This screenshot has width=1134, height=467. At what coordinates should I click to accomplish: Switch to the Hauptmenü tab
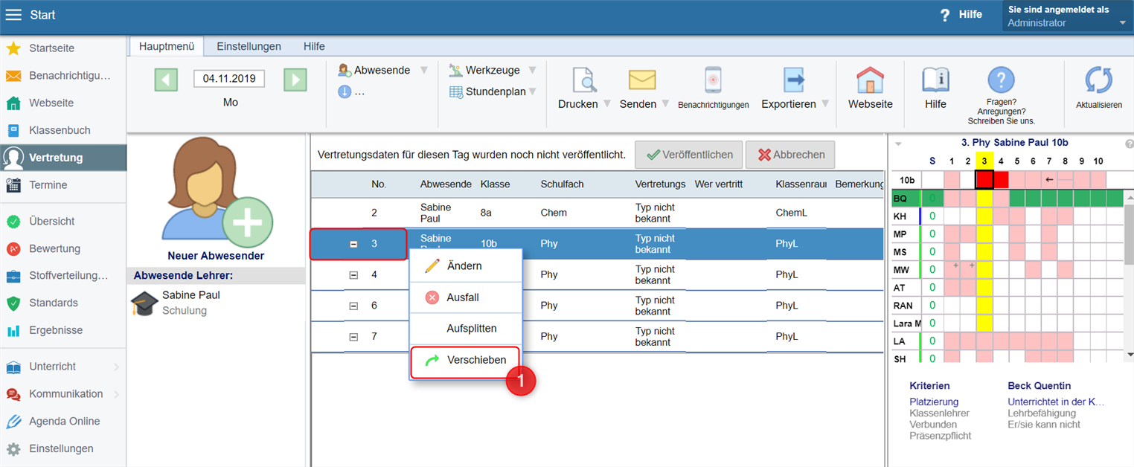coord(167,46)
